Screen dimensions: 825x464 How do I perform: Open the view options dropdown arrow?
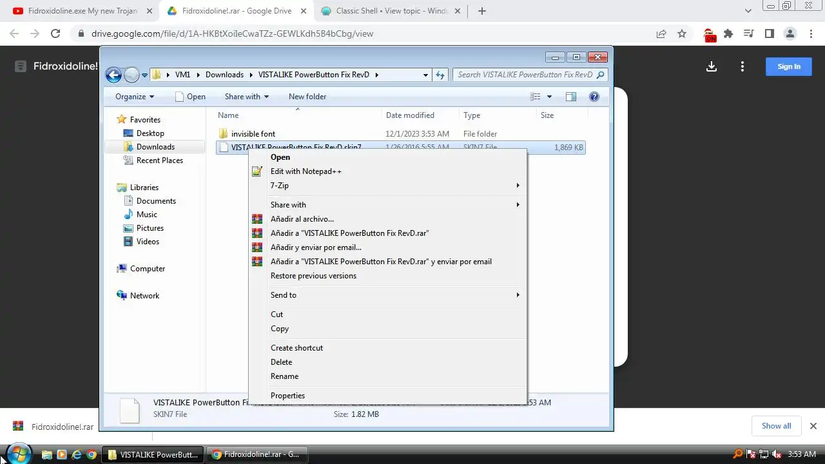tap(549, 97)
